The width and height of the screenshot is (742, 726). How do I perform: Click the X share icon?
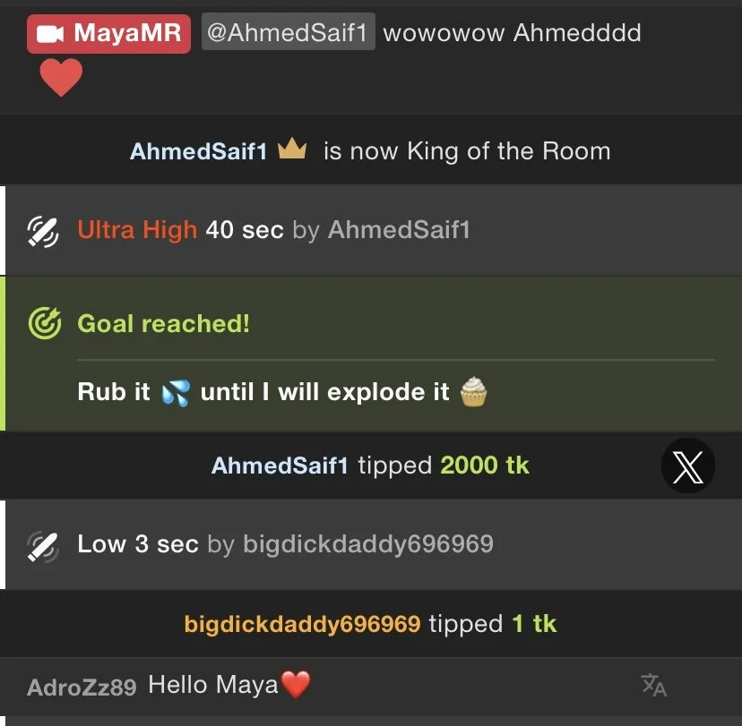tap(687, 466)
